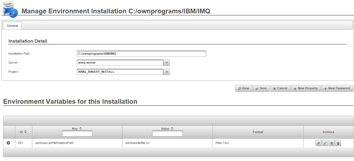Click the Actions column header
Screen dimensions: 354x161
pos(328,132)
